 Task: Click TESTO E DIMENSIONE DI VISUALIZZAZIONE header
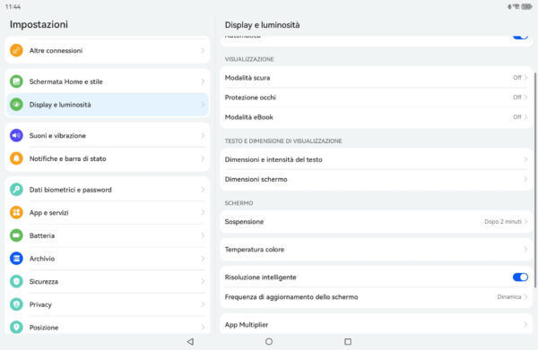point(283,141)
